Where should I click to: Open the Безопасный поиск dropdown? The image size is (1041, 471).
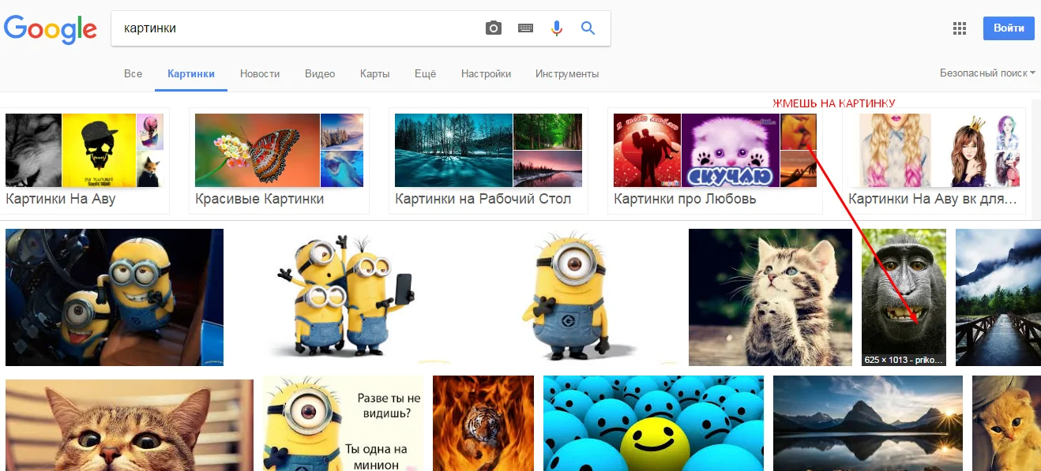pyautogui.click(x=986, y=71)
